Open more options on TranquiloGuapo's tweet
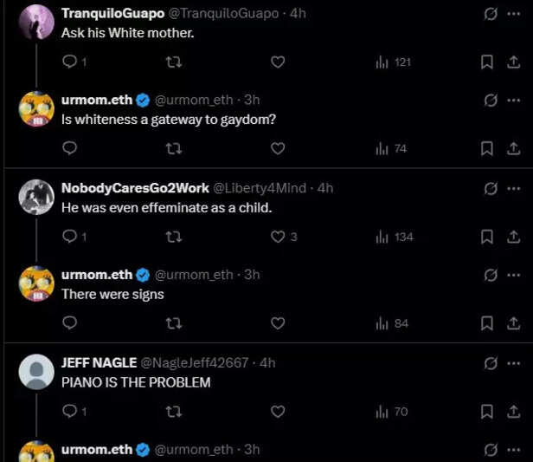533x462 pixels. [514, 13]
